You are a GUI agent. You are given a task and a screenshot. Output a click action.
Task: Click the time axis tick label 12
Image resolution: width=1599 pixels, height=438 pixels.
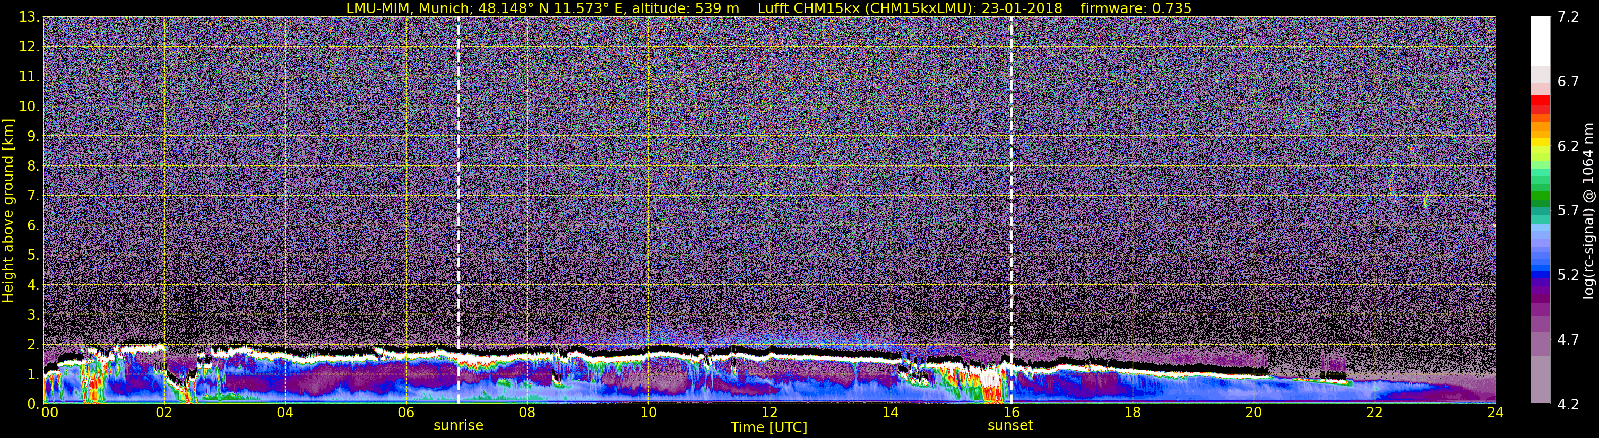pos(769,413)
